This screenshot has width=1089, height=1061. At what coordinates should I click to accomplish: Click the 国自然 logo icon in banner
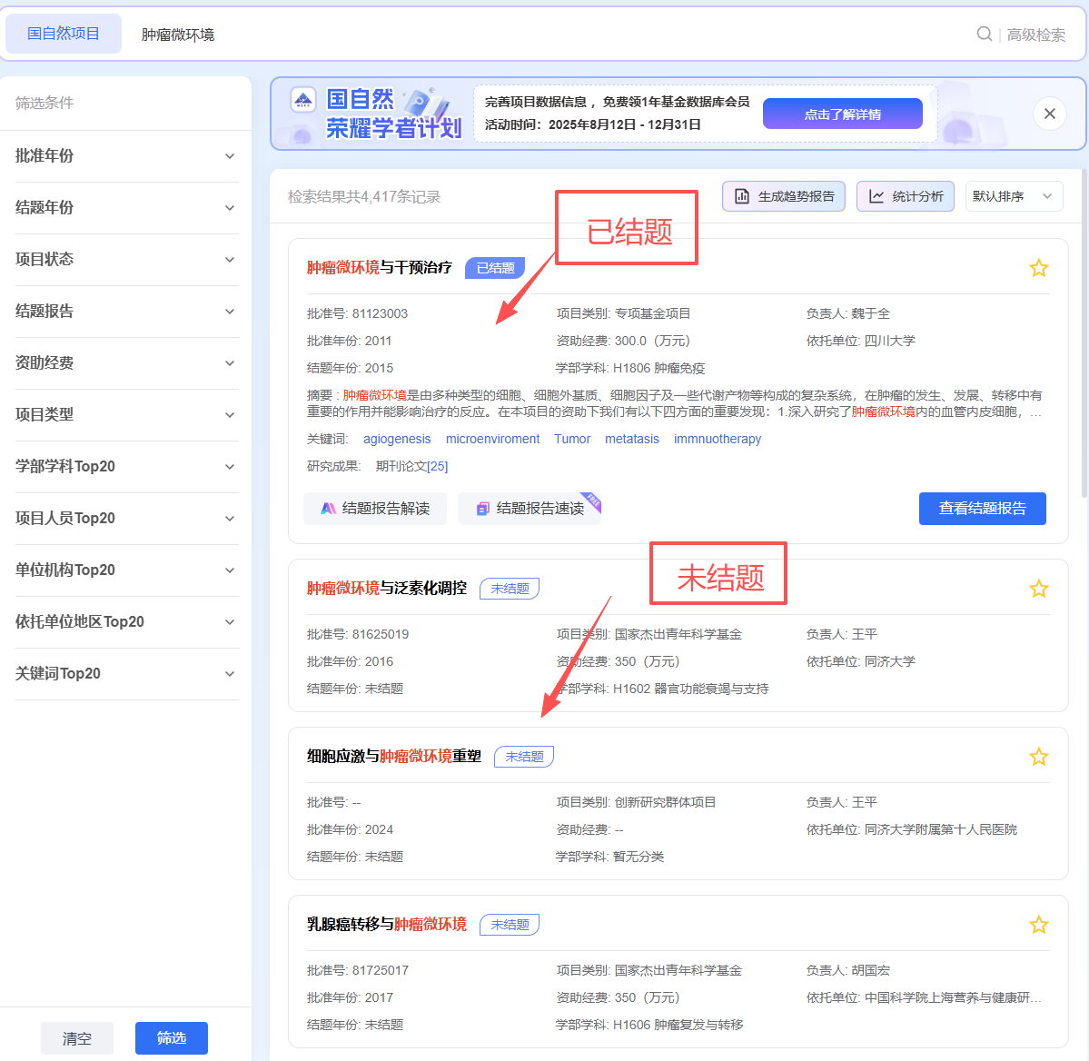[303, 101]
